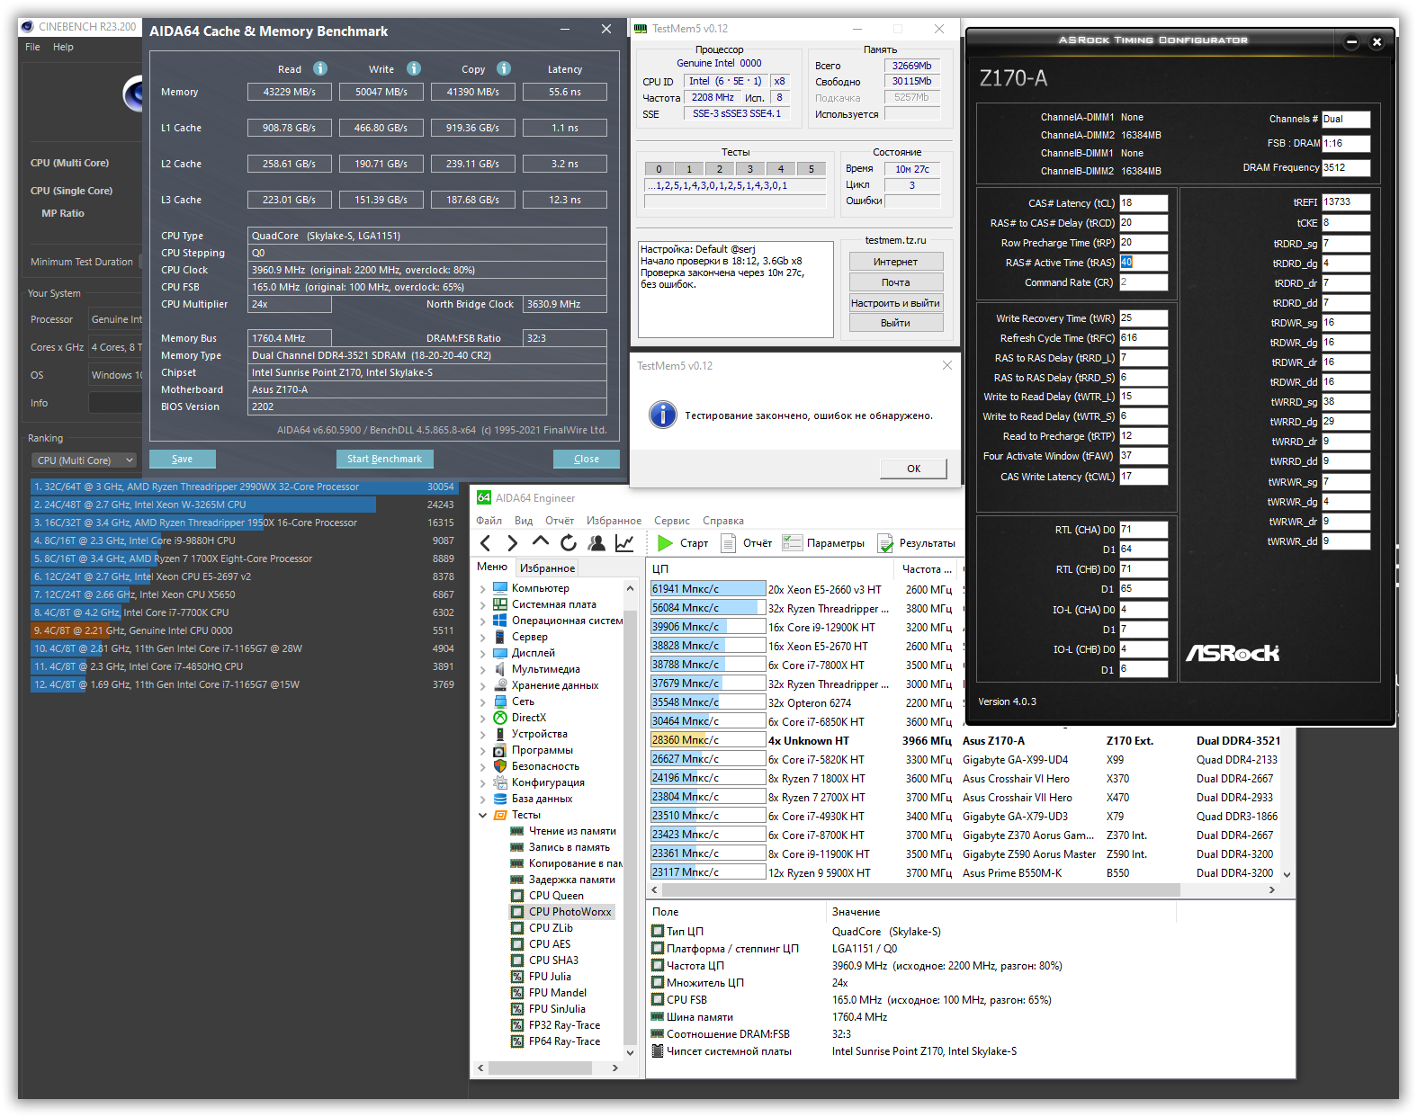The image size is (1417, 1117).
Task: Click the Write info icon in AIDA64 benchmark
Action: click(x=414, y=68)
